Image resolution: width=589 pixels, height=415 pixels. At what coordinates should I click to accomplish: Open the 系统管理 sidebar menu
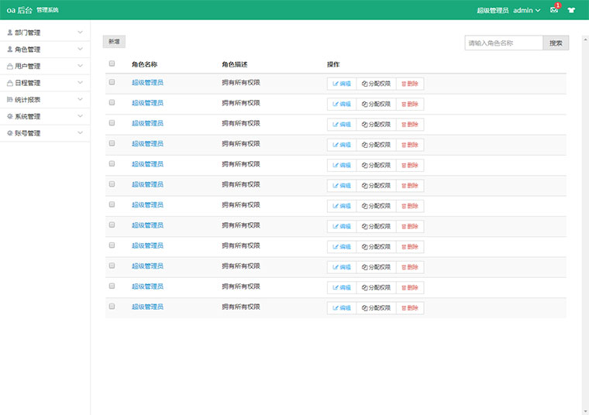[x=45, y=116]
